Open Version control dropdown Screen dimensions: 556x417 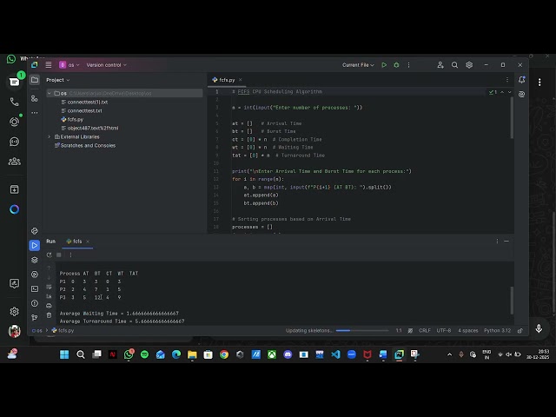tap(106, 65)
